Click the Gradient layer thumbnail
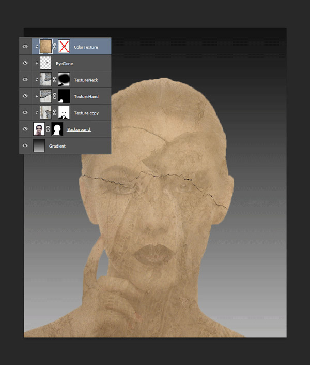The width and height of the screenshot is (310, 365). click(x=39, y=146)
